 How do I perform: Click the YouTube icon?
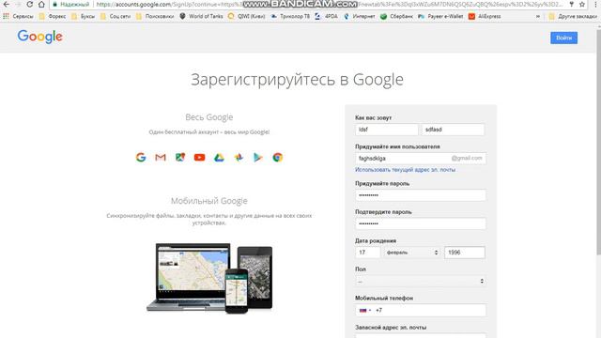click(x=199, y=157)
